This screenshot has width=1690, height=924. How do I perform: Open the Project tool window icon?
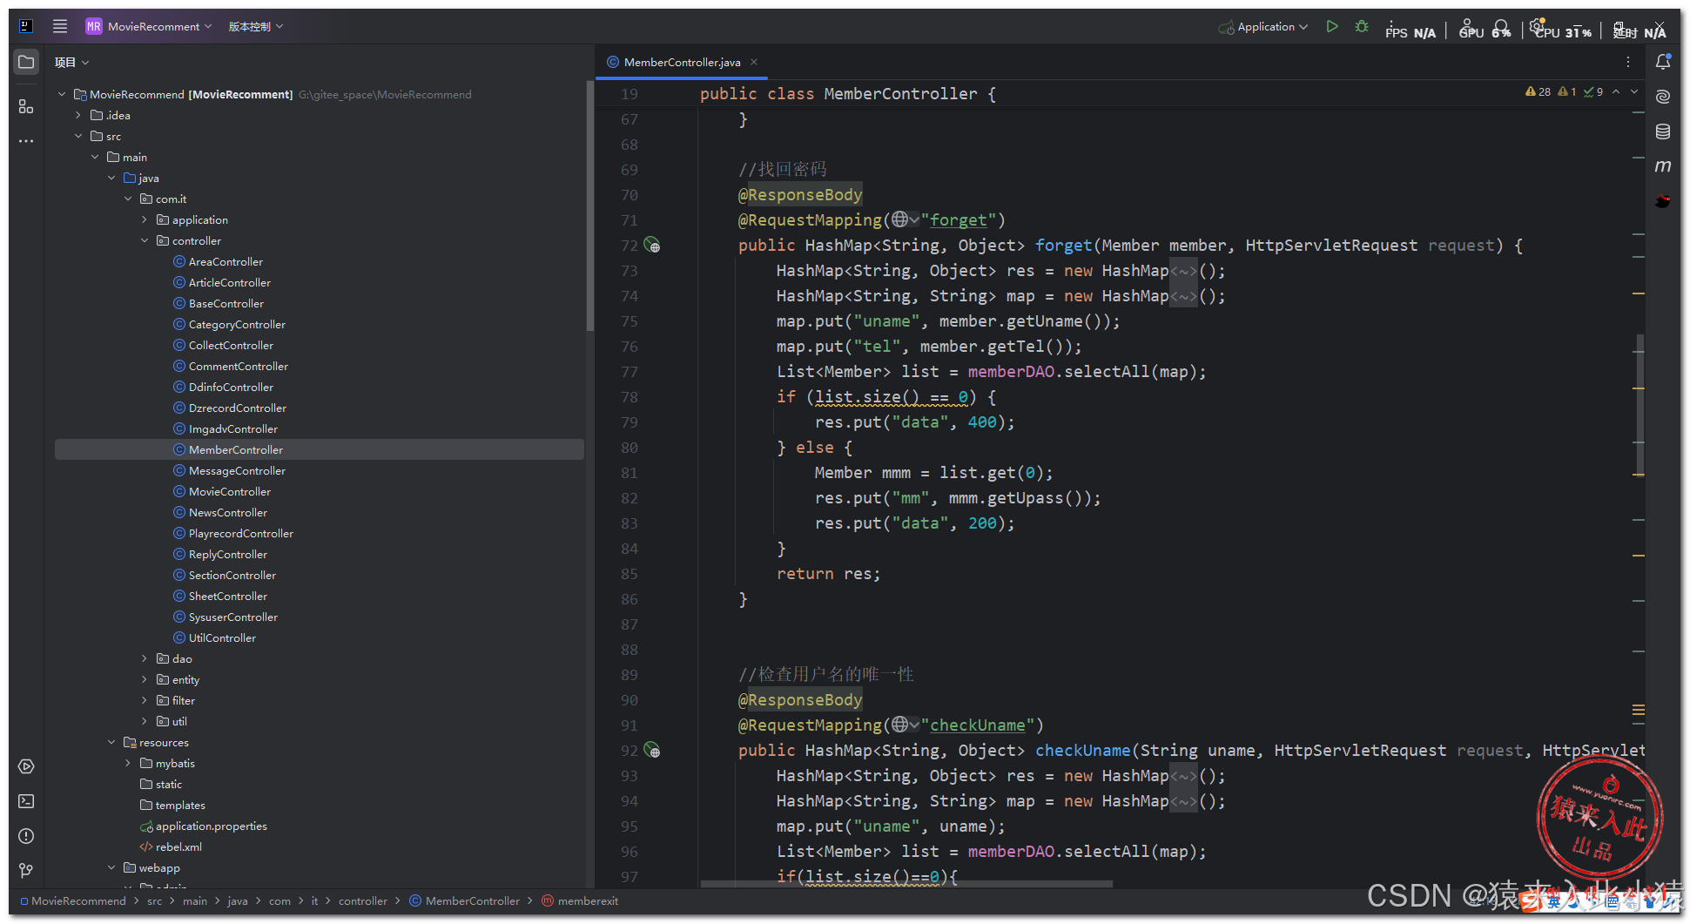click(26, 62)
